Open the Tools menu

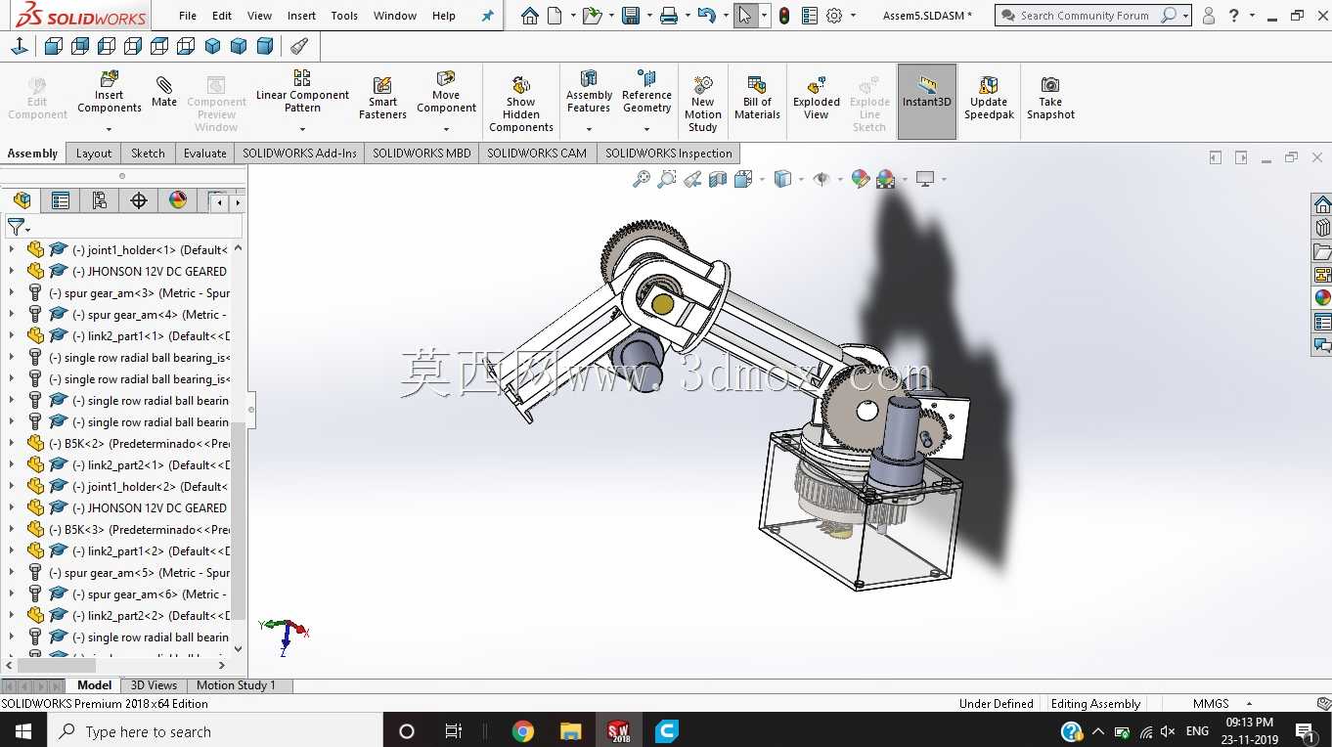(344, 16)
